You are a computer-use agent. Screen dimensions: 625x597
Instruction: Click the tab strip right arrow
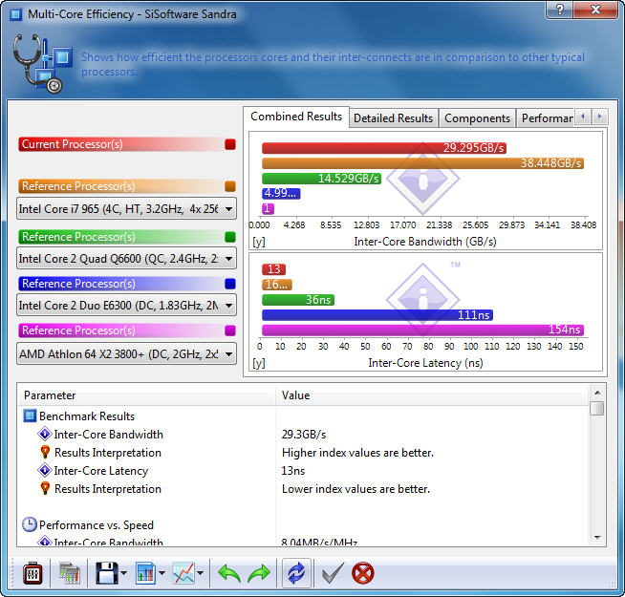pyautogui.click(x=599, y=117)
